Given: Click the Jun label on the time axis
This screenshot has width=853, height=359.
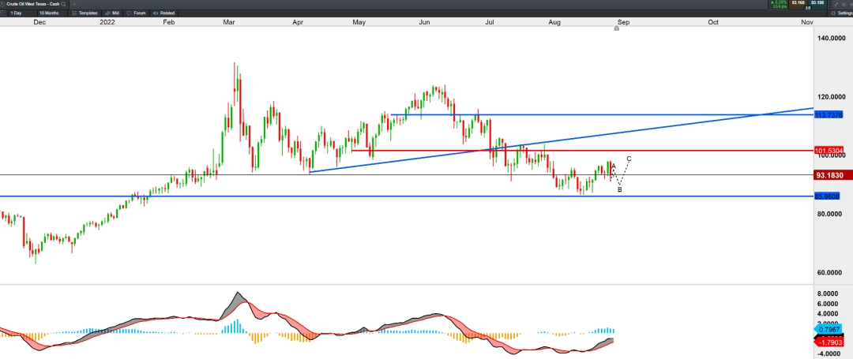Looking at the screenshot, I should tap(425, 22).
